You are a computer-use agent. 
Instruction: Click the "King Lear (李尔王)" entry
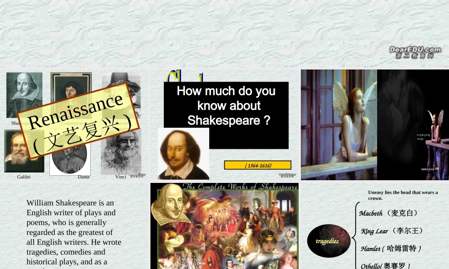pos(392,231)
